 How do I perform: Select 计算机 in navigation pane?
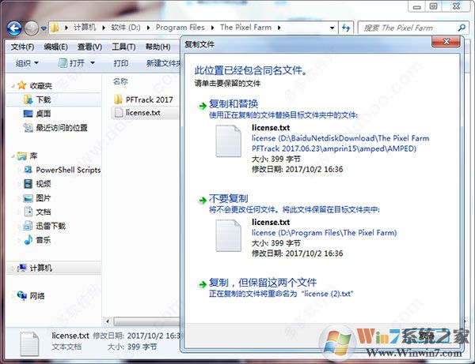41,268
